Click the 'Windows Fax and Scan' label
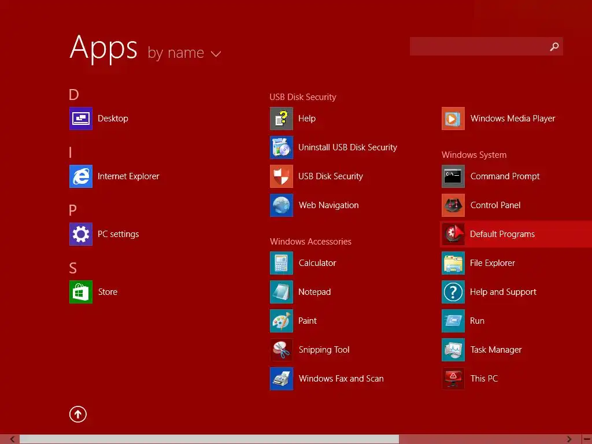Image resolution: width=592 pixels, height=444 pixels. pyautogui.click(x=341, y=379)
